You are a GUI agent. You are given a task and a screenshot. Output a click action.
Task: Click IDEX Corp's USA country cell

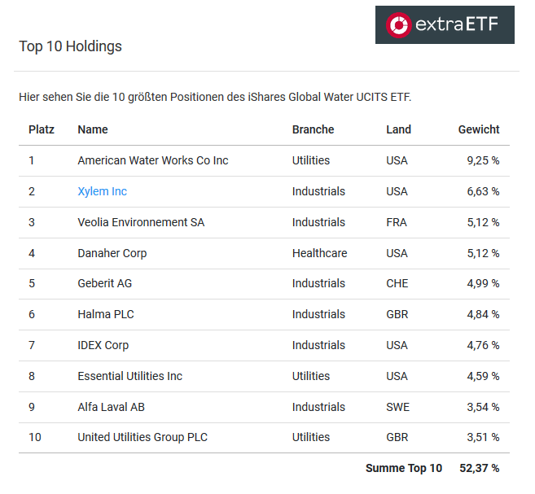[x=397, y=345]
